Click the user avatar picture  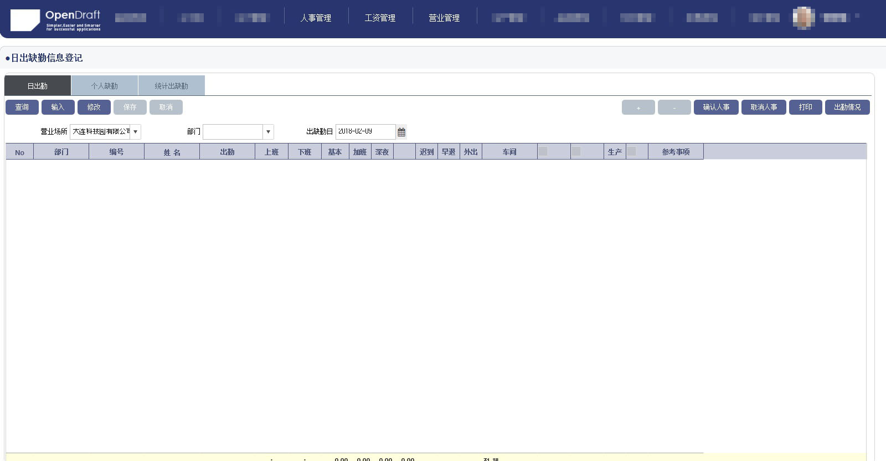click(803, 18)
